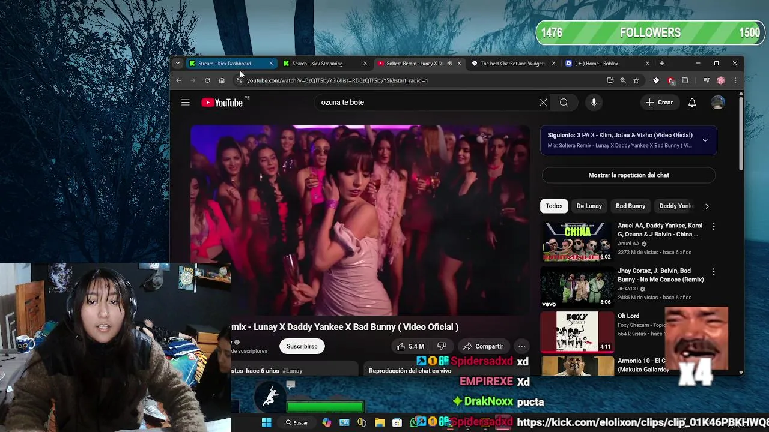
Task: Open the #Lunay hashtag link
Action: (x=292, y=371)
